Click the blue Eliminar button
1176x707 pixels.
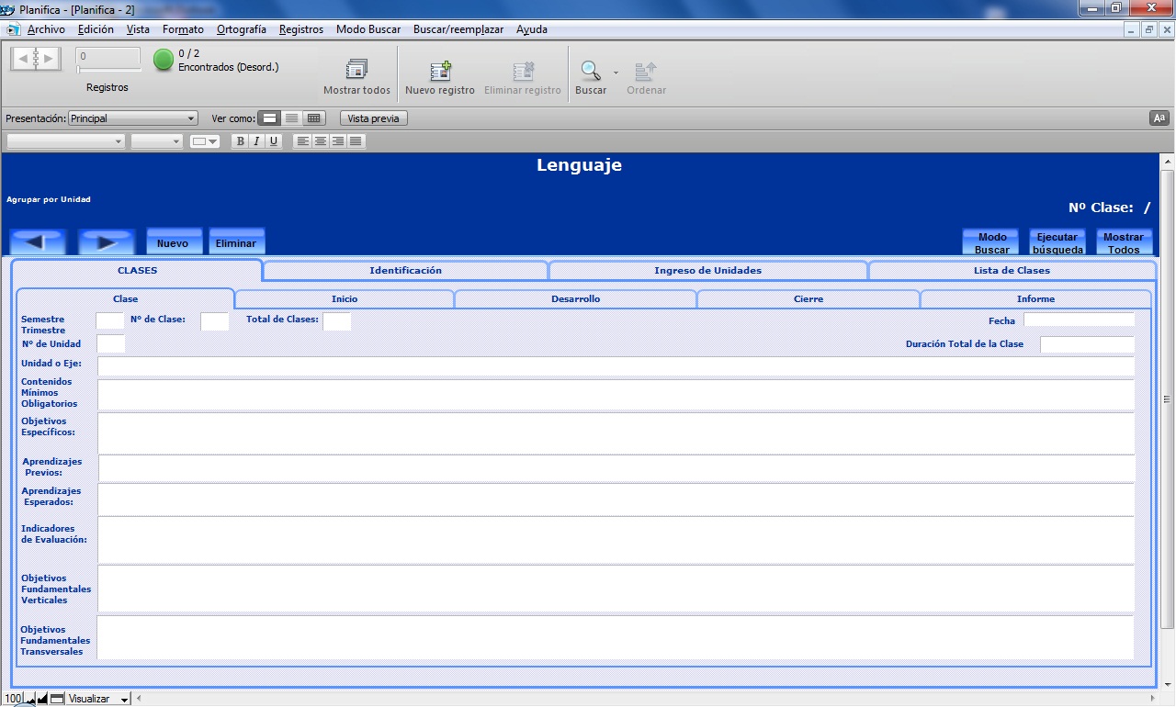236,242
